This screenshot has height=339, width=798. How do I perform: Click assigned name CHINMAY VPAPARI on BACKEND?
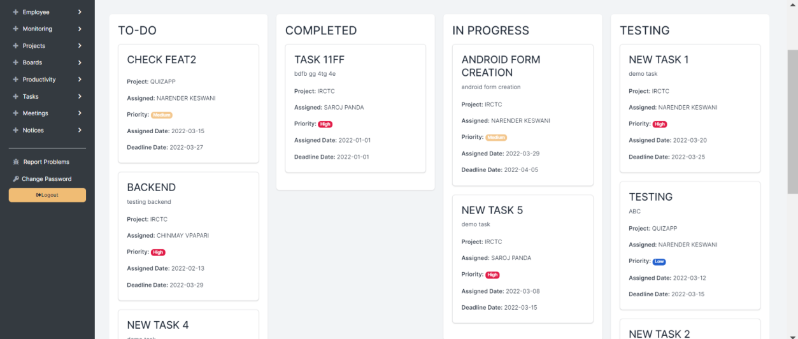click(183, 235)
